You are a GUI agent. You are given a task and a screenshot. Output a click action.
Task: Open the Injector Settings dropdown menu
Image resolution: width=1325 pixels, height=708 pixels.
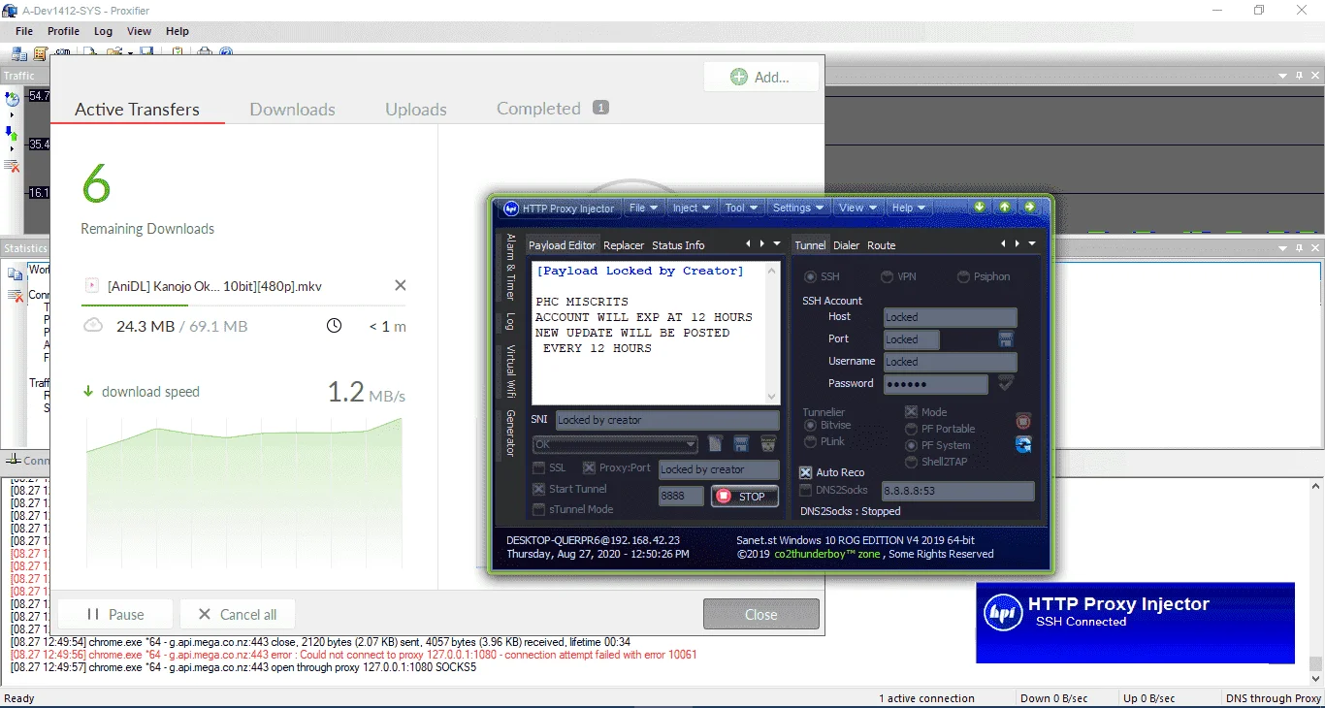[798, 208]
